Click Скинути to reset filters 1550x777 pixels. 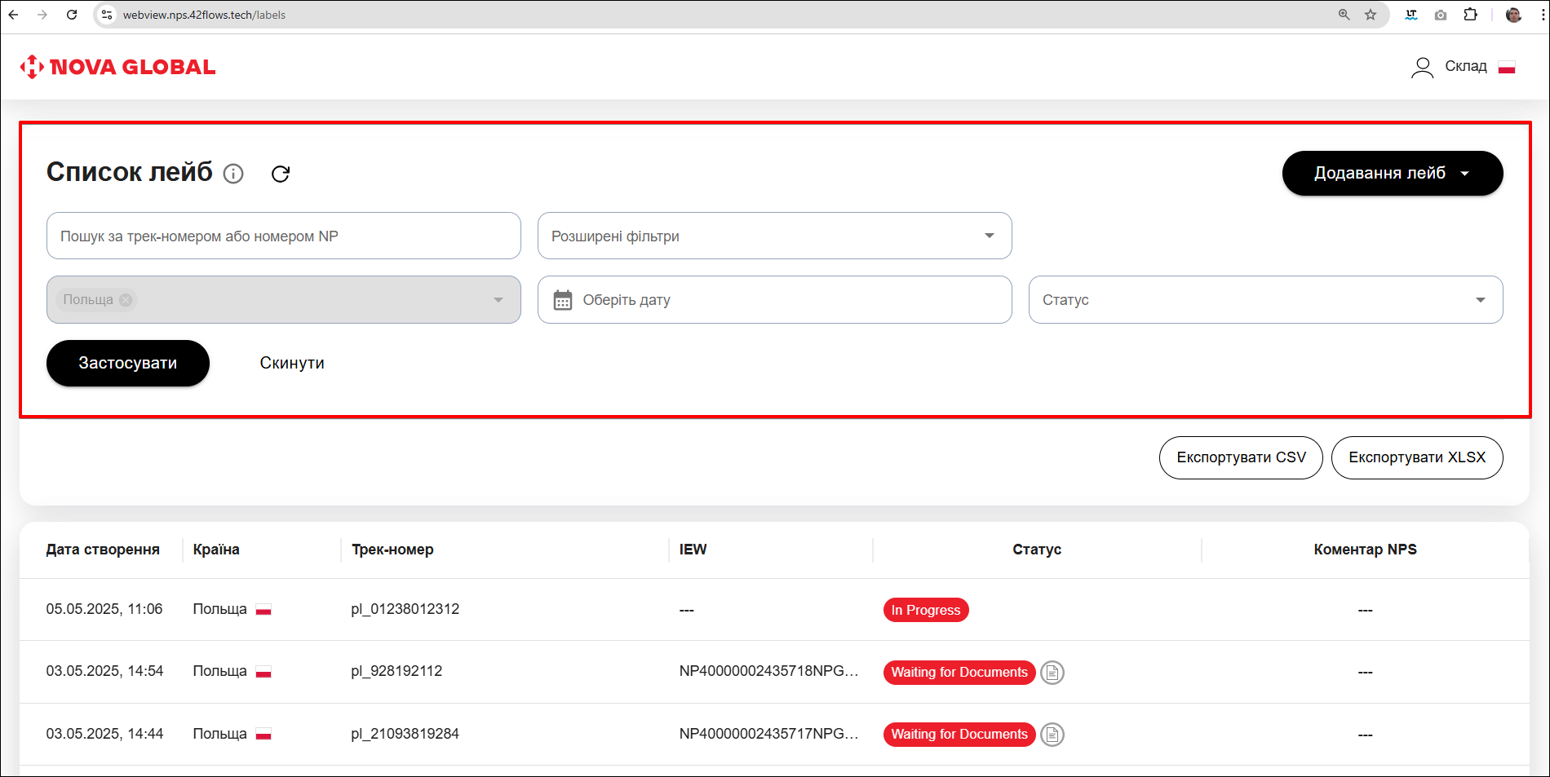click(292, 363)
